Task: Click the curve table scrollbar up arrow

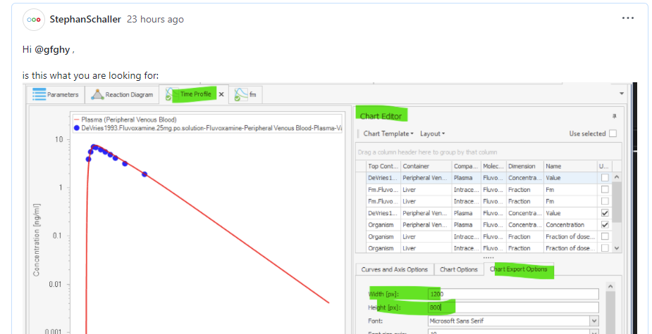Action: click(617, 177)
